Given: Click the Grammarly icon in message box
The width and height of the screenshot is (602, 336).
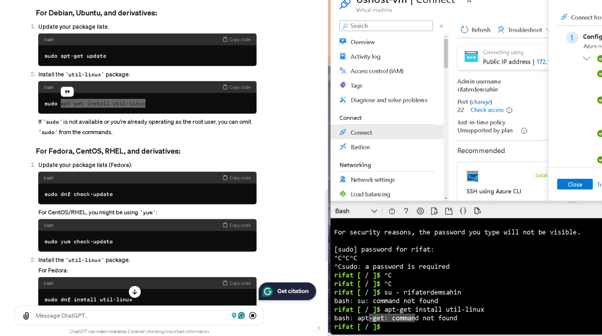Looking at the screenshot, I should 242,315.
